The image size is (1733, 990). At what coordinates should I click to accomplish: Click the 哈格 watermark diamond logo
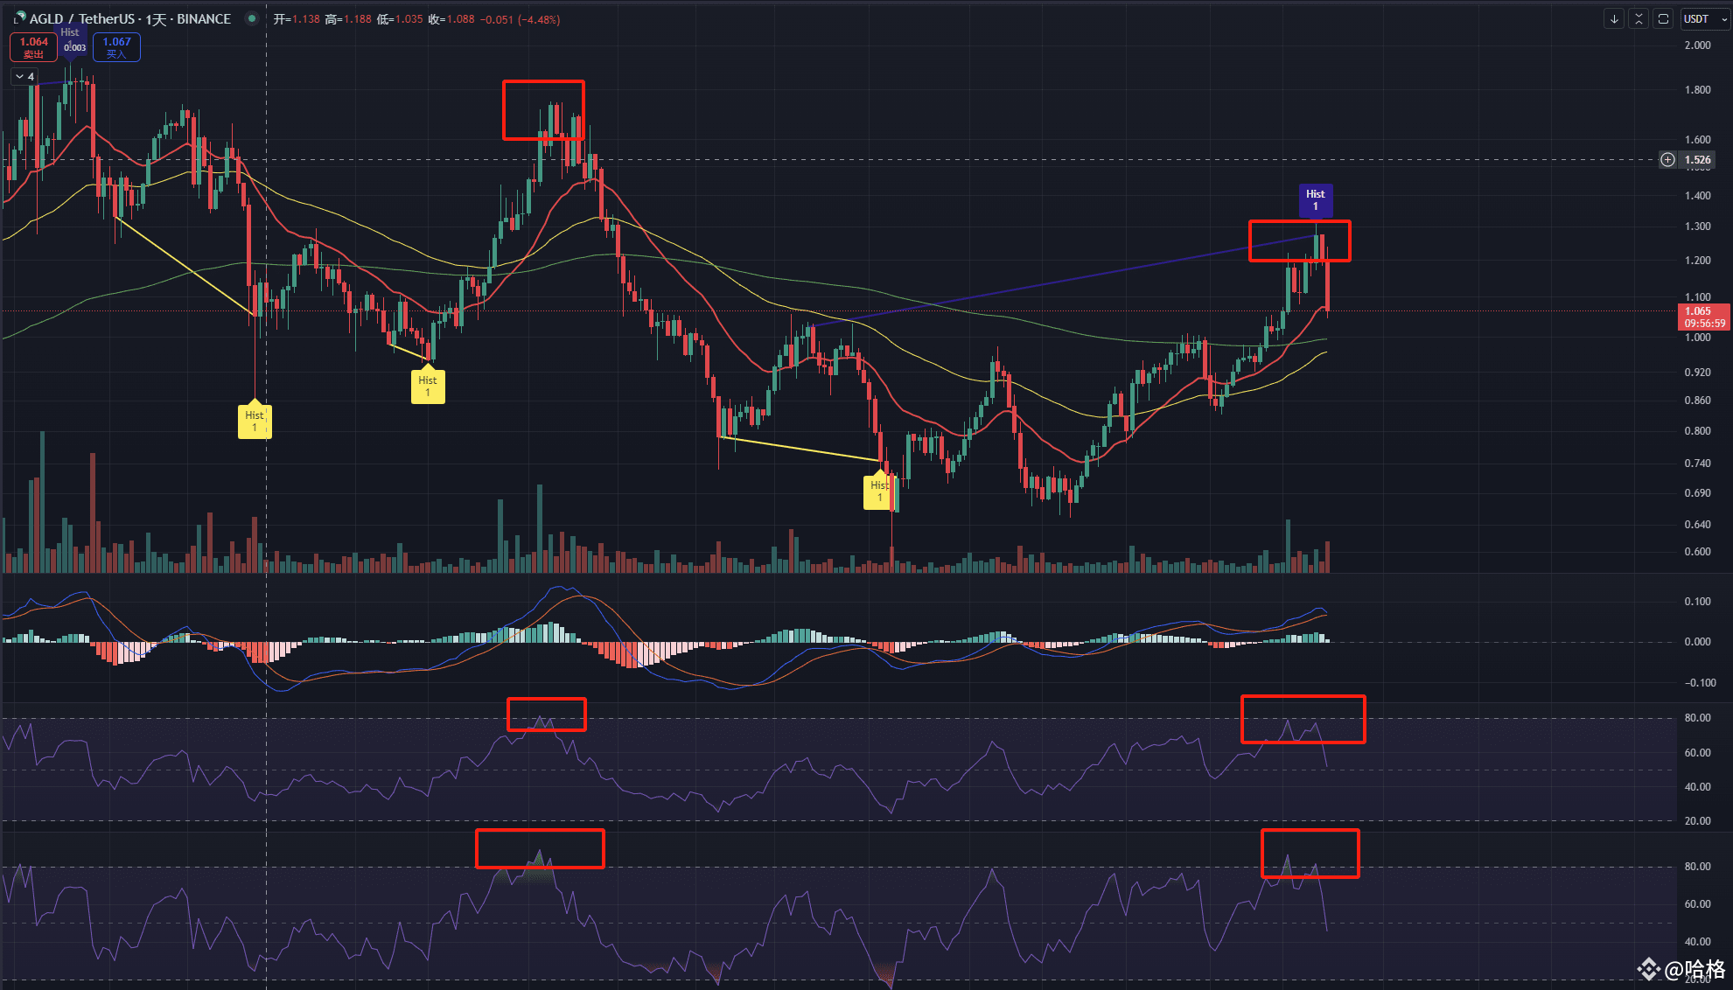pyautogui.click(x=1648, y=969)
